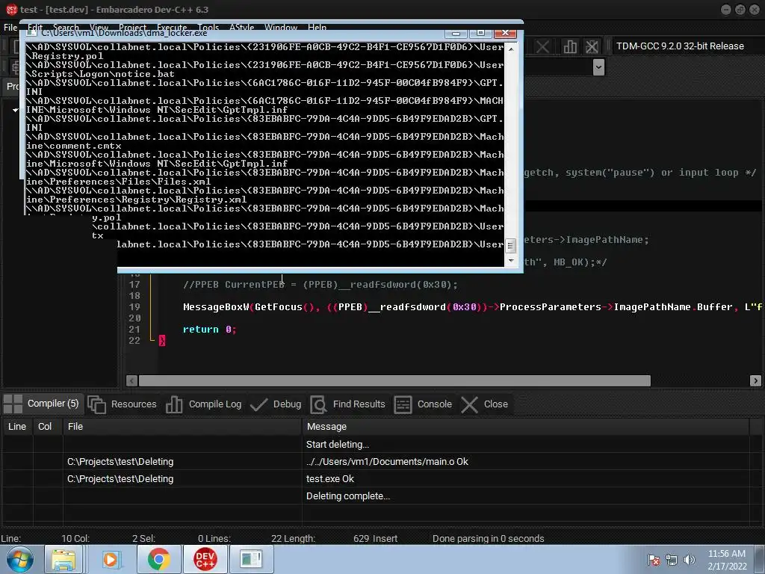Switch to Dev-C++ via its taskbar icon
The width and height of the screenshot is (765, 574).
(x=205, y=559)
